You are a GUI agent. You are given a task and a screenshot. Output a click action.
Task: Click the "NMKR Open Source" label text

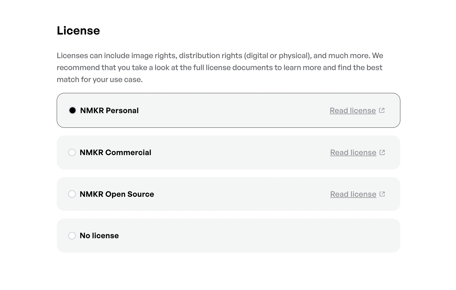(x=117, y=194)
